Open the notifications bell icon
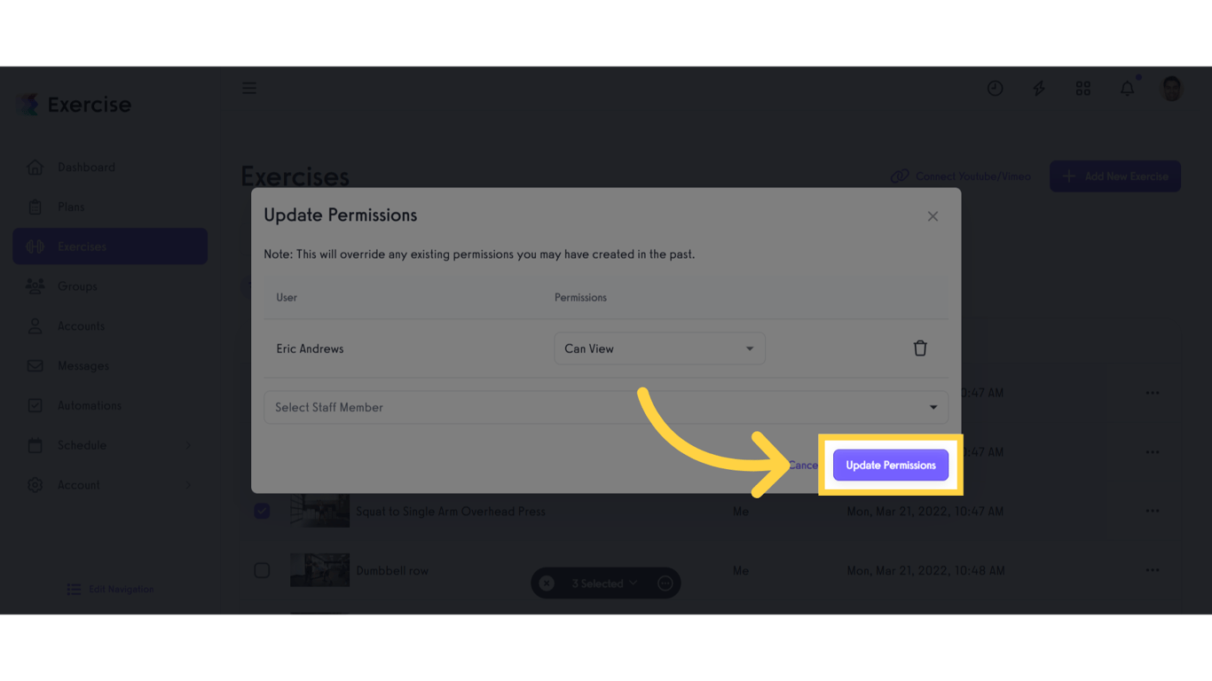Viewport: 1212px width, 681px height. point(1127,88)
